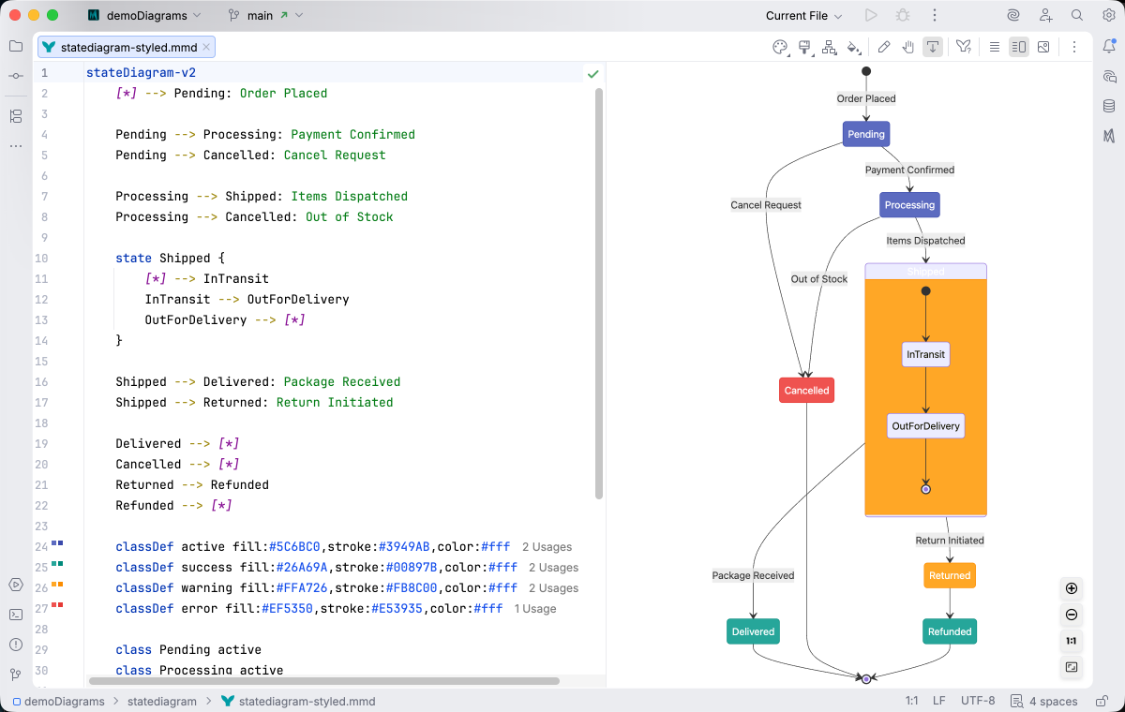Open Mermaid syntax help icon
Viewport: 1125px width, 712px height.
[x=964, y=47]
